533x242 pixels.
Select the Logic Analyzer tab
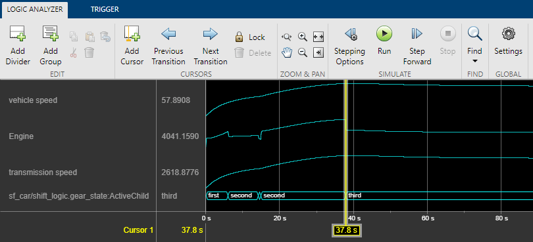tap(35, 9)
